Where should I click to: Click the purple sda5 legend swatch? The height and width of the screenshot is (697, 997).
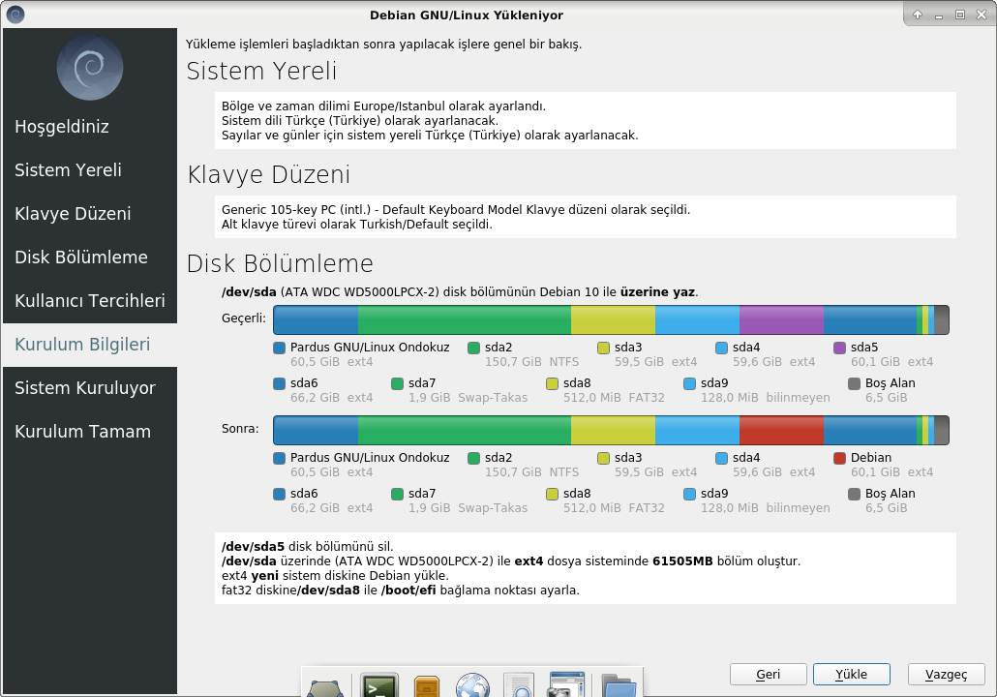click(839, 348)
